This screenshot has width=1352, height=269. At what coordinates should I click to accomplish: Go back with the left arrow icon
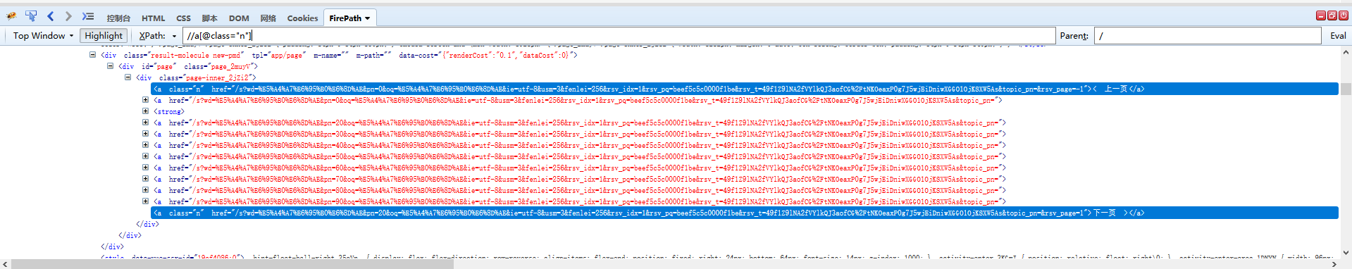pos(51,15)
